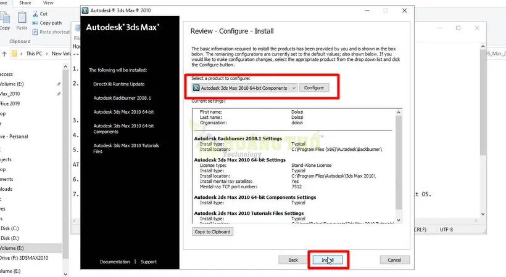
Task: Select OneDrive - Personal in navigation pane
Action: [x=14, y=137]
